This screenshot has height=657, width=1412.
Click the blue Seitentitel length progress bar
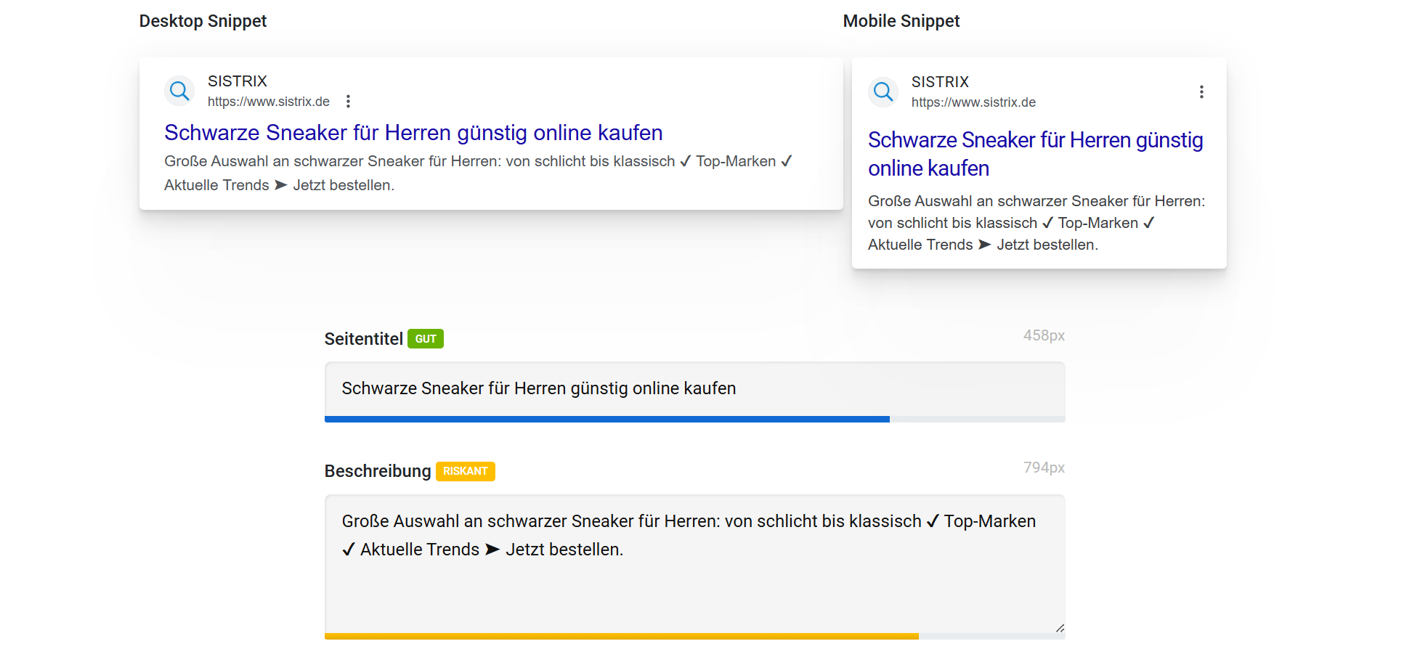point(607,419)
